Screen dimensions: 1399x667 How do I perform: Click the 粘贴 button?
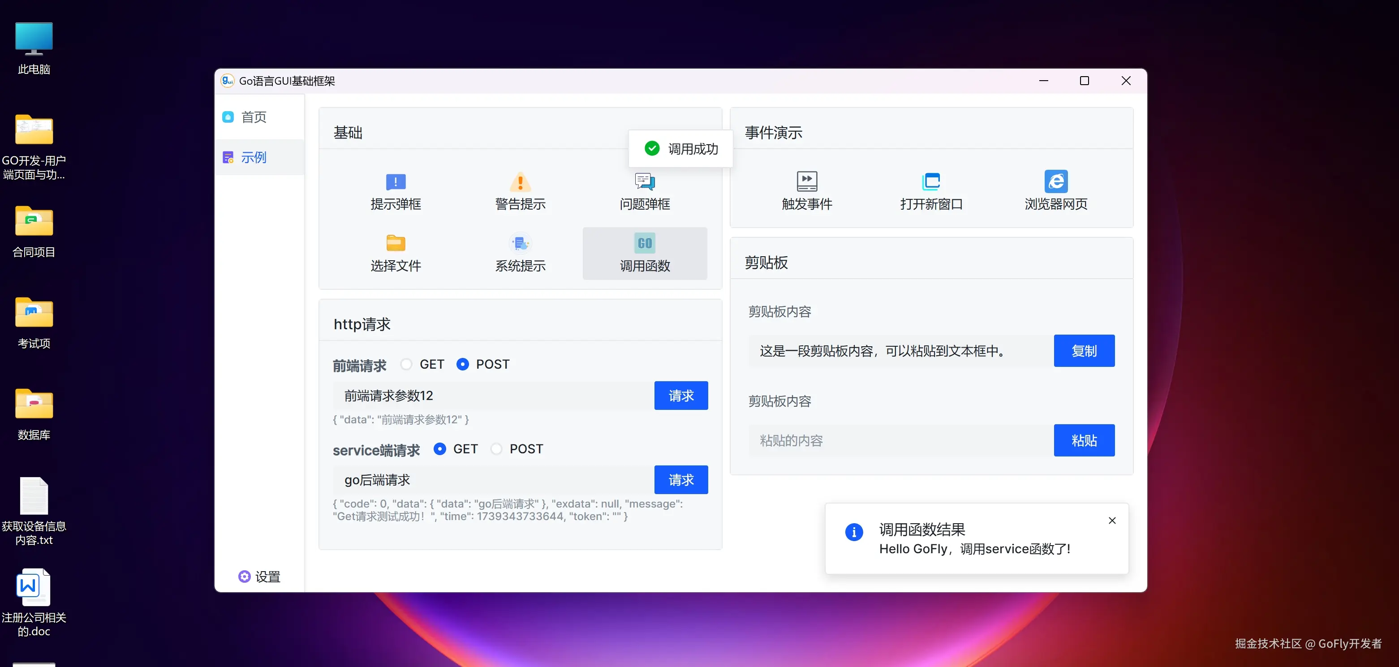1084,440
